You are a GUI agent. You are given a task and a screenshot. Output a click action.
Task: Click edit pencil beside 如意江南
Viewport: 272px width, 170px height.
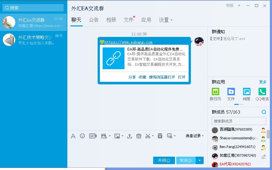264,157
